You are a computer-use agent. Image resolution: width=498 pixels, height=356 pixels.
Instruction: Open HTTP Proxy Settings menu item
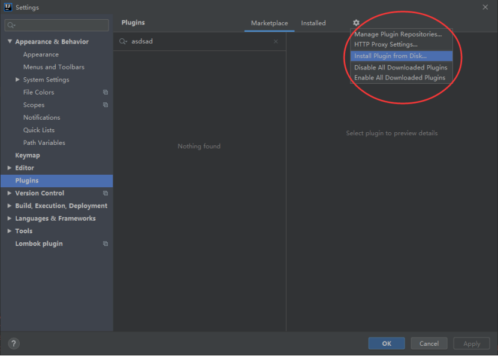pyautogui.click(x=401, y=44)
